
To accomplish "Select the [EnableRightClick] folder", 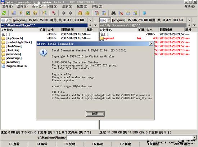I will click(x=17, y=42).
